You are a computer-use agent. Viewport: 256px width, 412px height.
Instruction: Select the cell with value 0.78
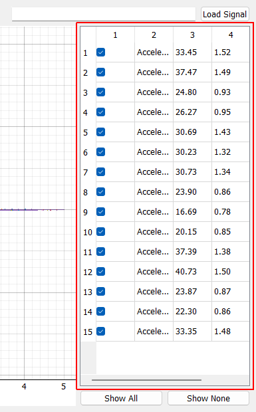231,212
